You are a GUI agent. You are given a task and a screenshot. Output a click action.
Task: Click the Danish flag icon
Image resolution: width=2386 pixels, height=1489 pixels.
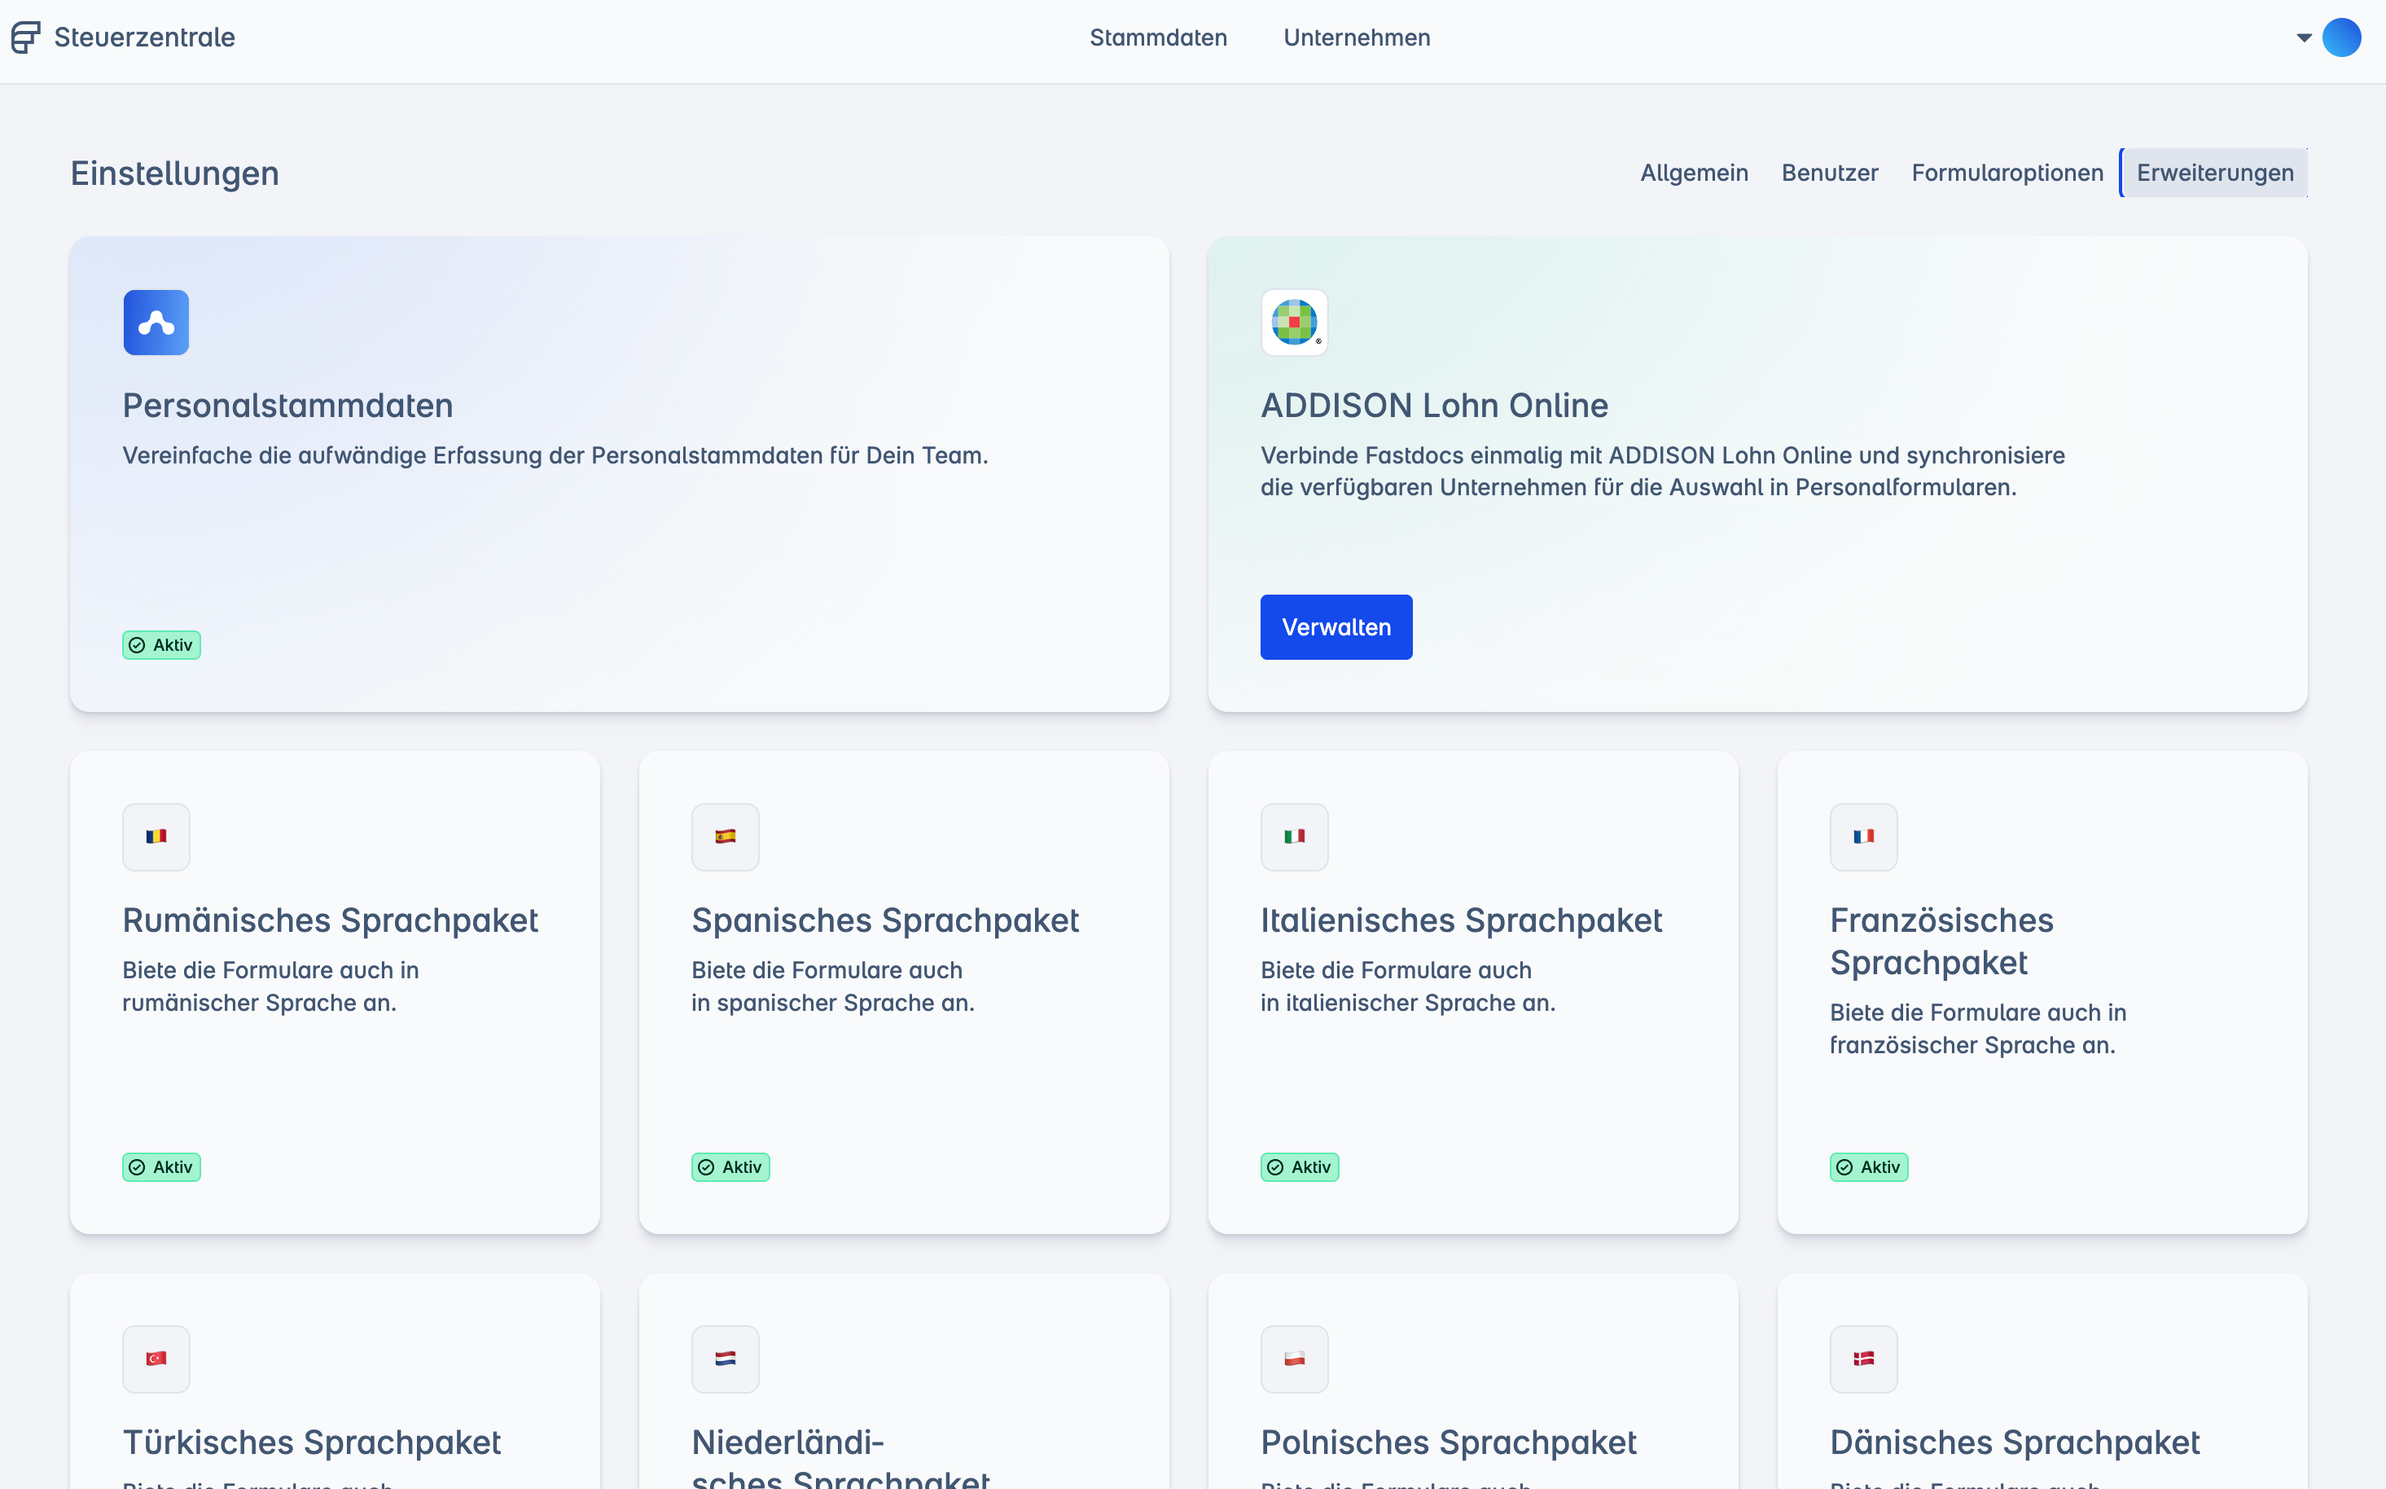1863,1359
